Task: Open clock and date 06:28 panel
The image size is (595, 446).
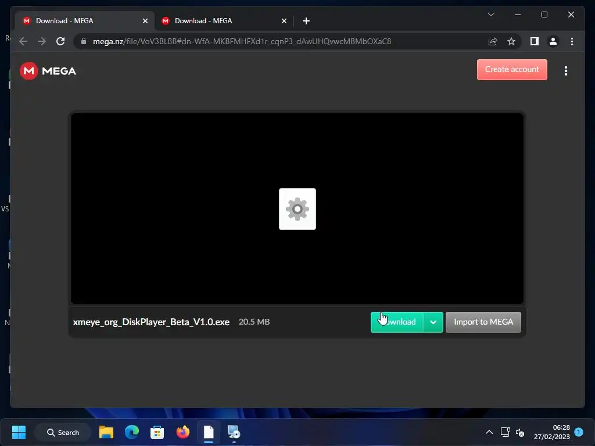Action: pyautogui.click(x=552, y=432)
